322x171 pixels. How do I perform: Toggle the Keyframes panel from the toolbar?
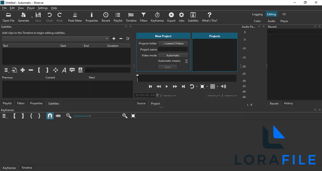coord(157,17)
